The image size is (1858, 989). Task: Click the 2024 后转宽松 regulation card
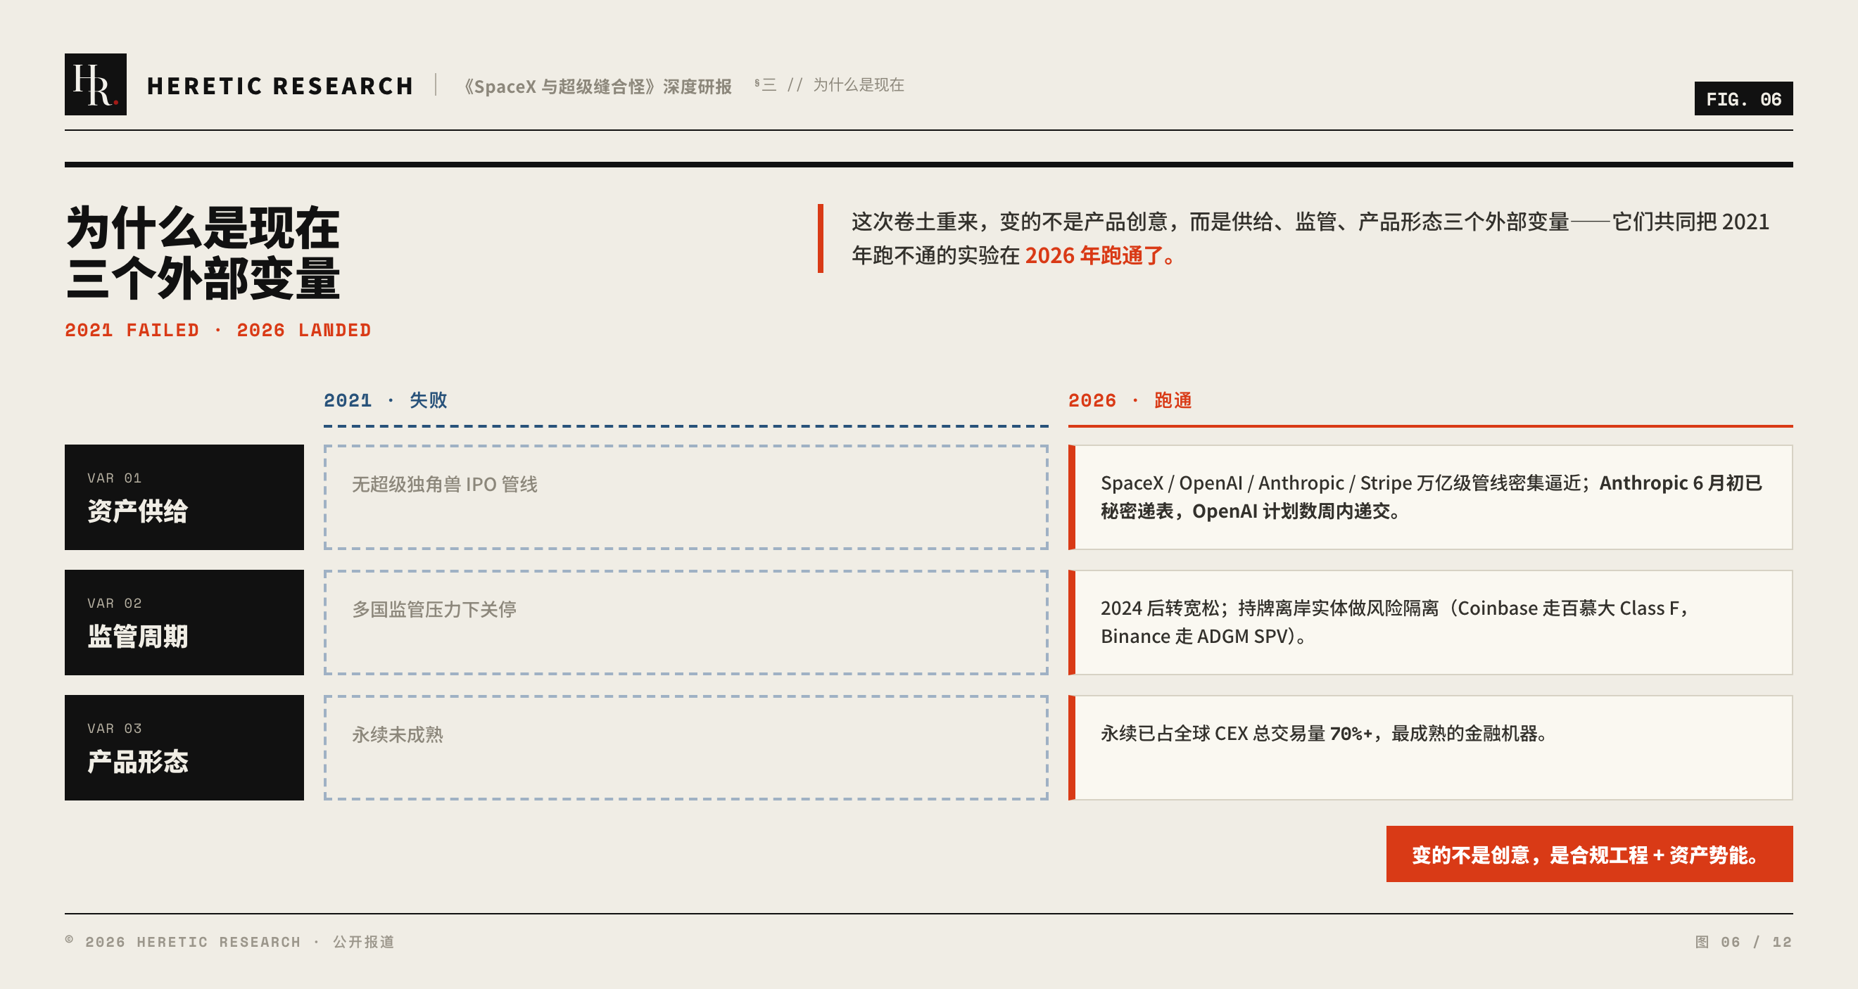1430,623
